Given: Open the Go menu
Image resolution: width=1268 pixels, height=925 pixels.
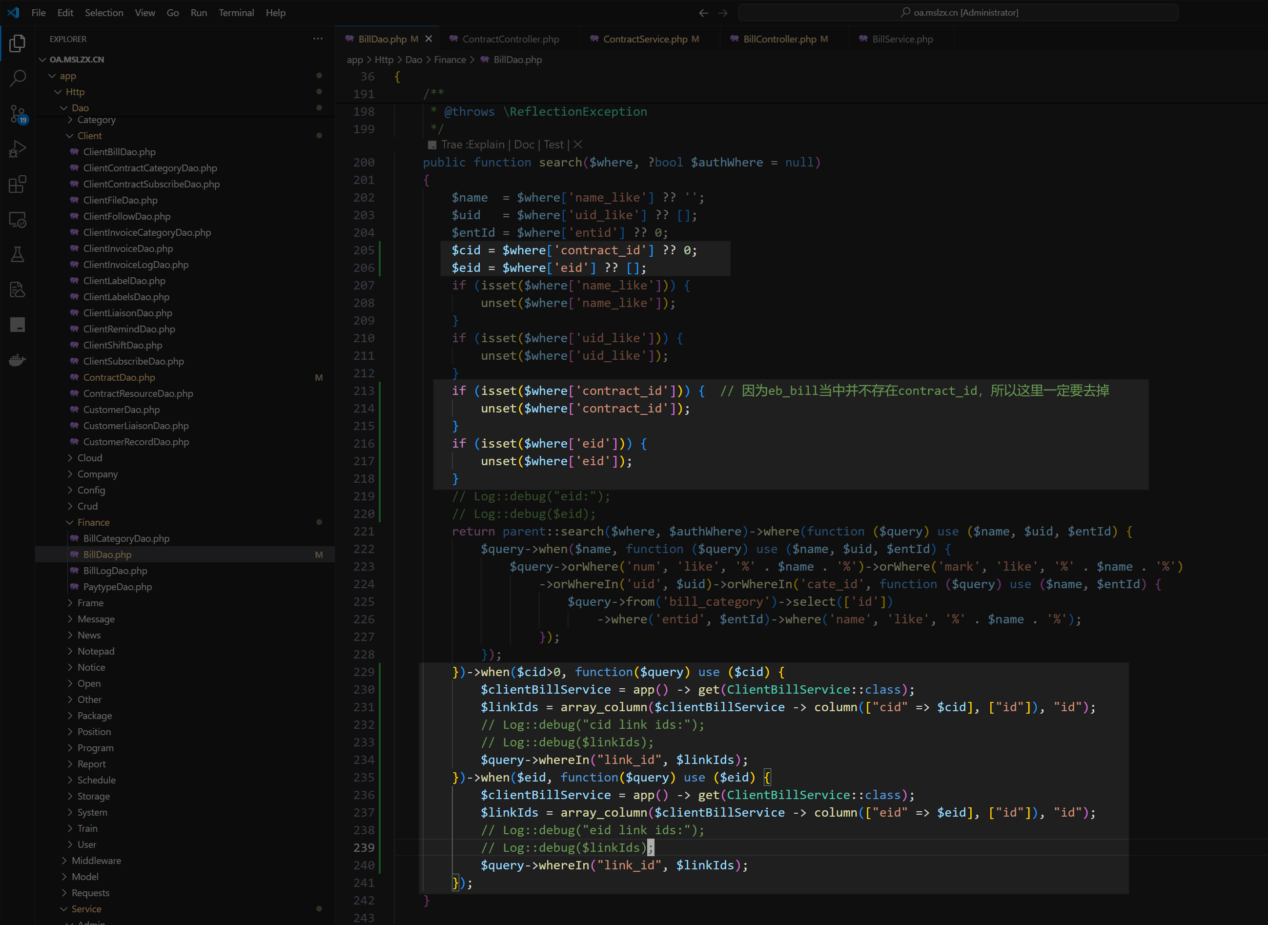Looking at the screenshot, I should pos(172,12).
